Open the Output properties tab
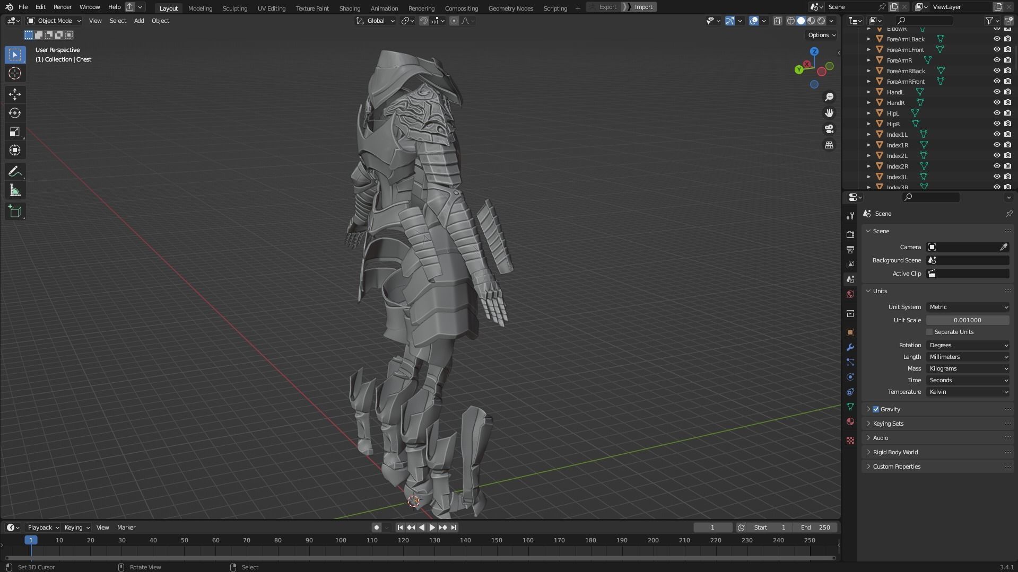Image resolution: width=1018 pixels, height=572 pixels. 850,249
